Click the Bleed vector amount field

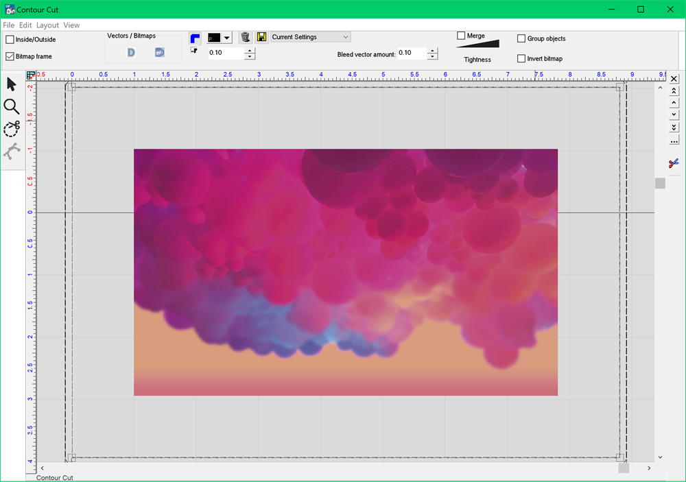coord(412,53)
